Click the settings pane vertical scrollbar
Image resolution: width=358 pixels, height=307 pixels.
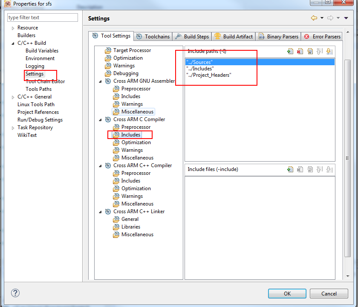click(347, 158)
